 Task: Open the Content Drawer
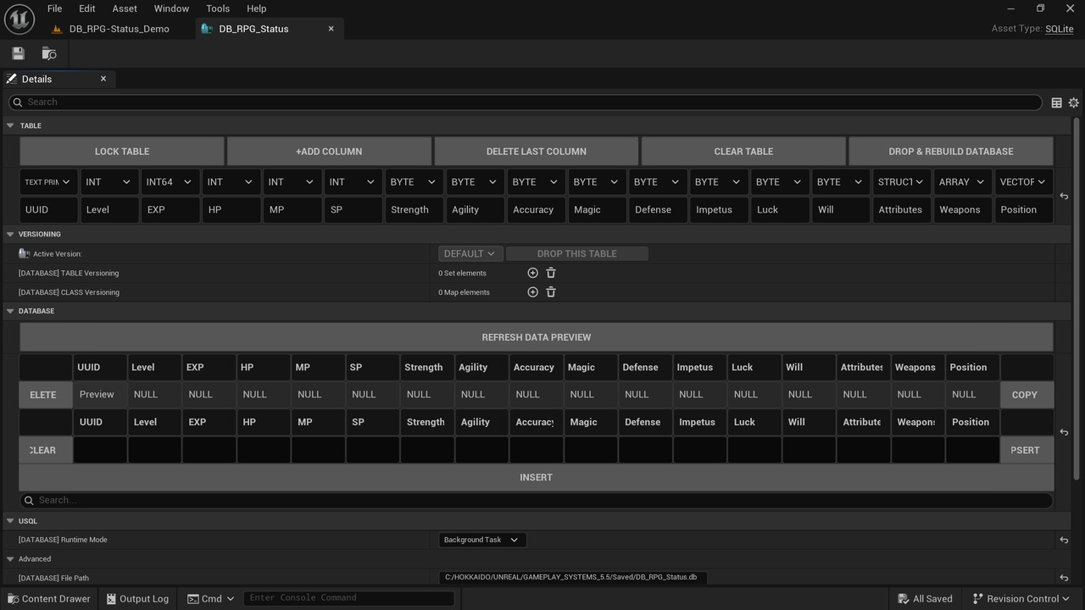(x=47, y=598)
